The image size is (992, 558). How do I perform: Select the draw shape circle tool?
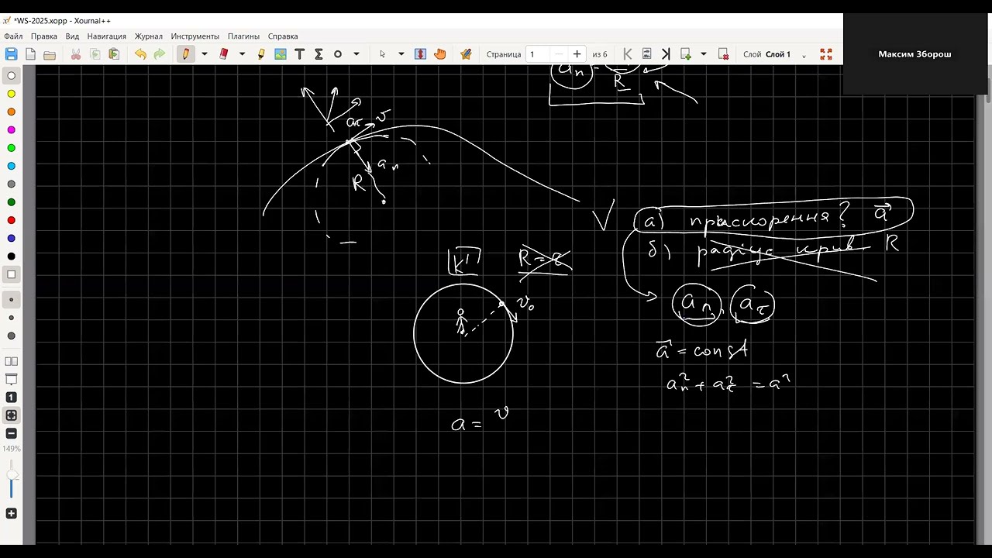pos(338,54)
